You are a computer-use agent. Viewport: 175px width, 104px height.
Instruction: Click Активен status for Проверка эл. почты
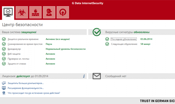50,59
